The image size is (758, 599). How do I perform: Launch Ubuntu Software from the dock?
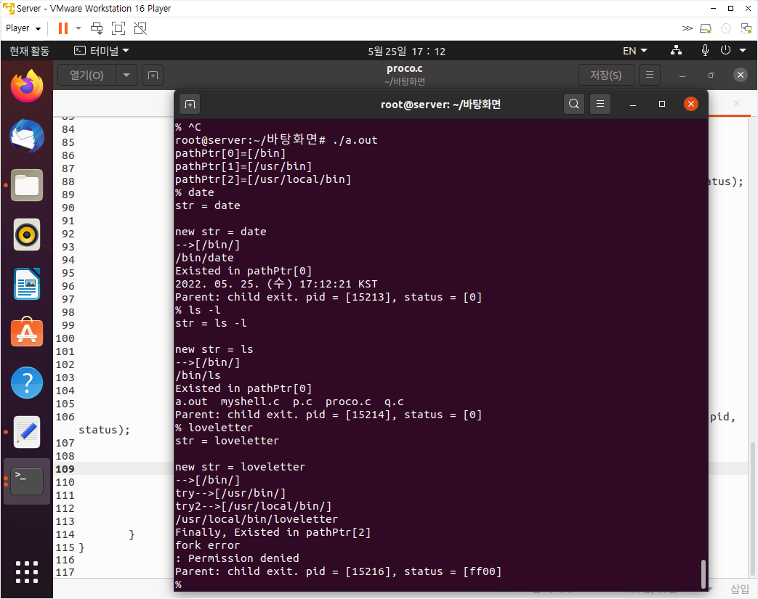(x=26, y=333)
